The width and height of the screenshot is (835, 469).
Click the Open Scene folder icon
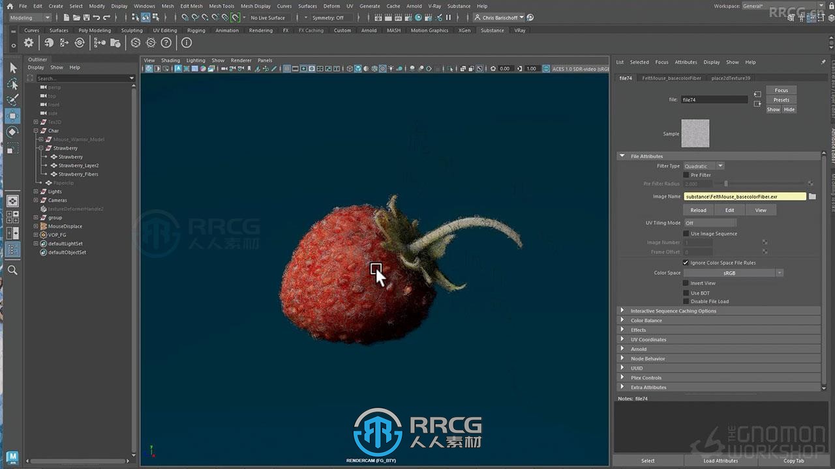[x=77, y=18]
